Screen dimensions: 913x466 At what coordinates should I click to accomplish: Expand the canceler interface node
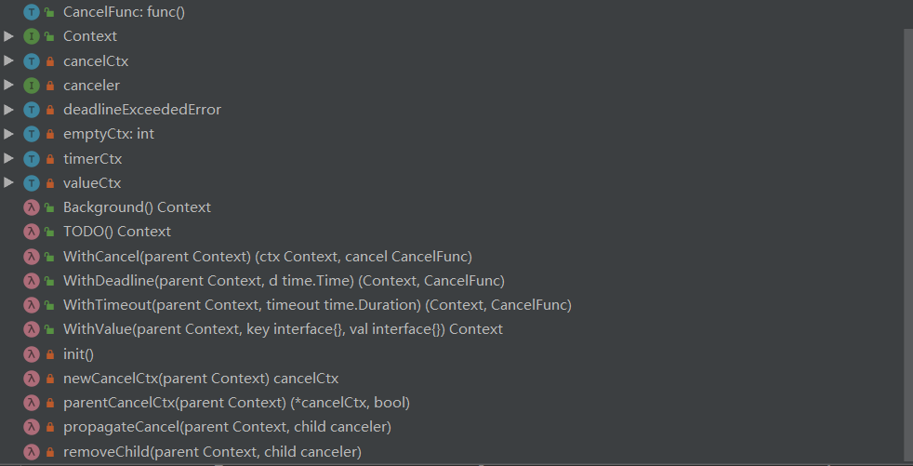click(x=8, y=85)
